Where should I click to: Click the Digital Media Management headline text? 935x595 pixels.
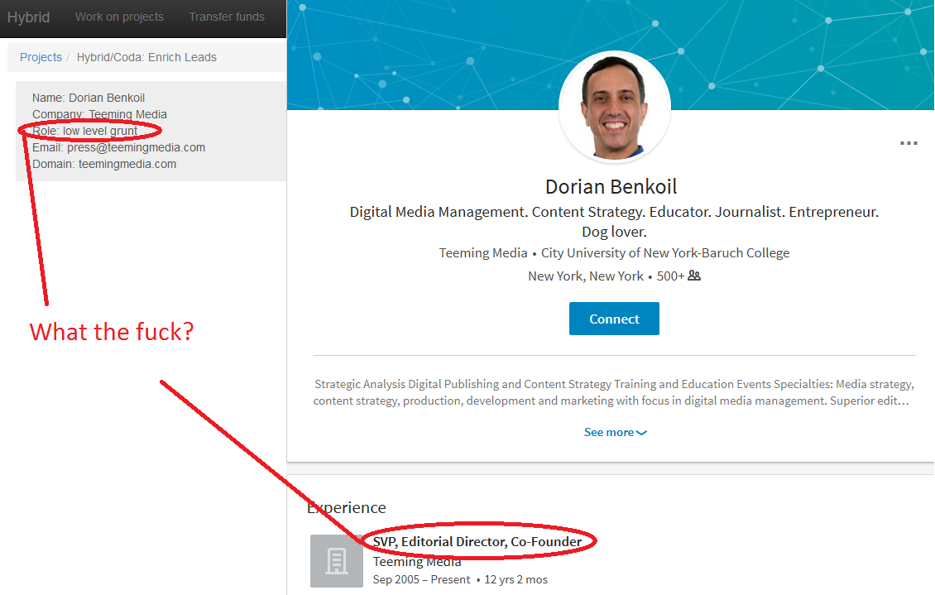(614, 221)
